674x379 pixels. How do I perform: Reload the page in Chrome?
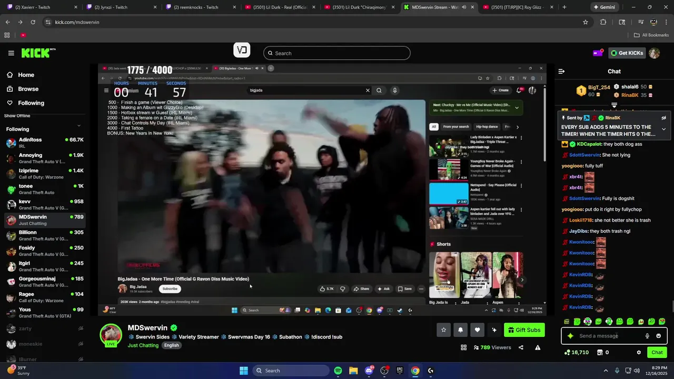(x=33, y=22)
